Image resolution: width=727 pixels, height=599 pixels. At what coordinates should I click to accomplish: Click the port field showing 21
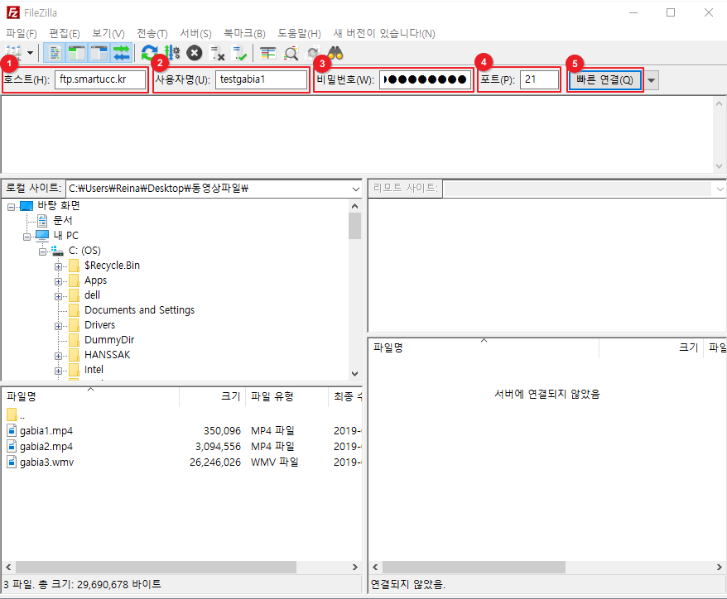(x=539, y=79)
